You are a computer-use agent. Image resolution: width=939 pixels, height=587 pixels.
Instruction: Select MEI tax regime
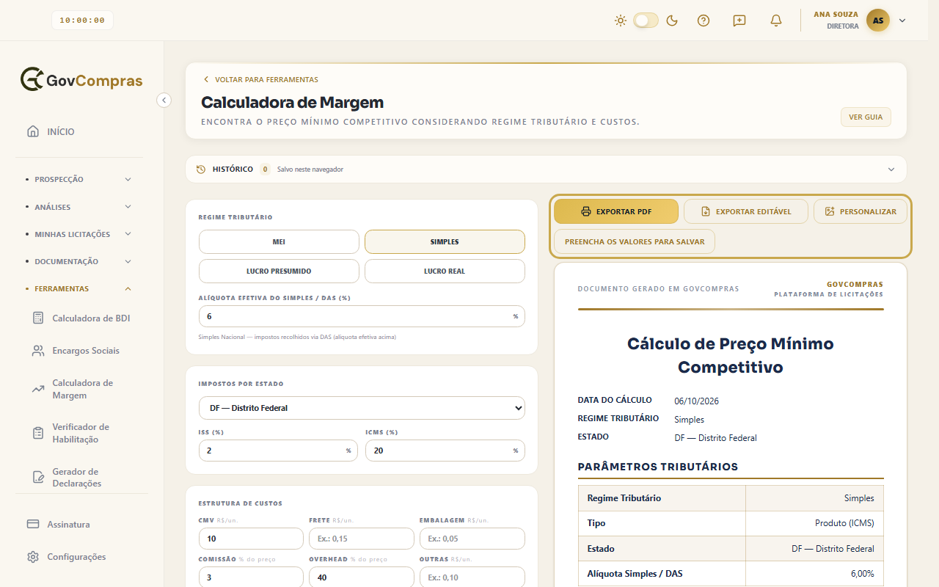click(x=279, y=241)
